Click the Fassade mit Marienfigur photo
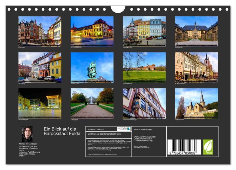 click(144, 103)
